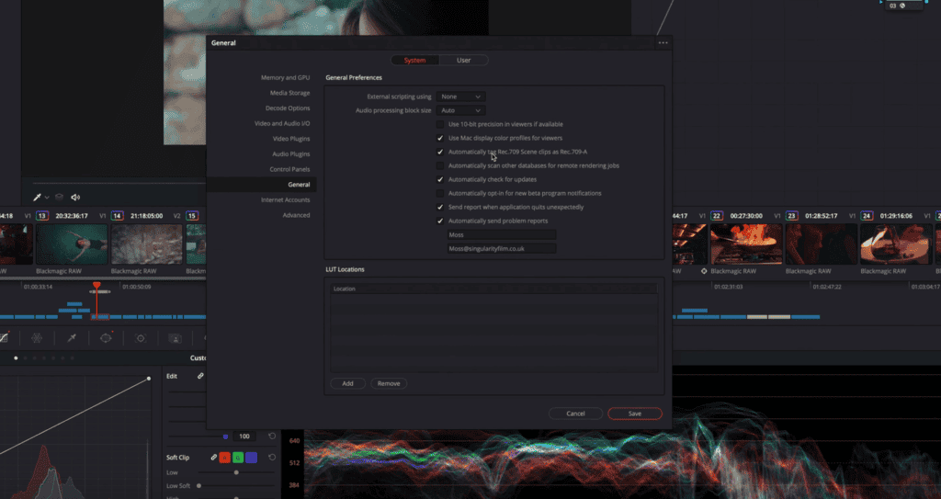Uncheck Automatically send problem reports
Viewport: 941px width, 499px height.
[x=440, y=221]
